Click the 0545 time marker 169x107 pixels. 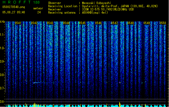coord(82,23)
